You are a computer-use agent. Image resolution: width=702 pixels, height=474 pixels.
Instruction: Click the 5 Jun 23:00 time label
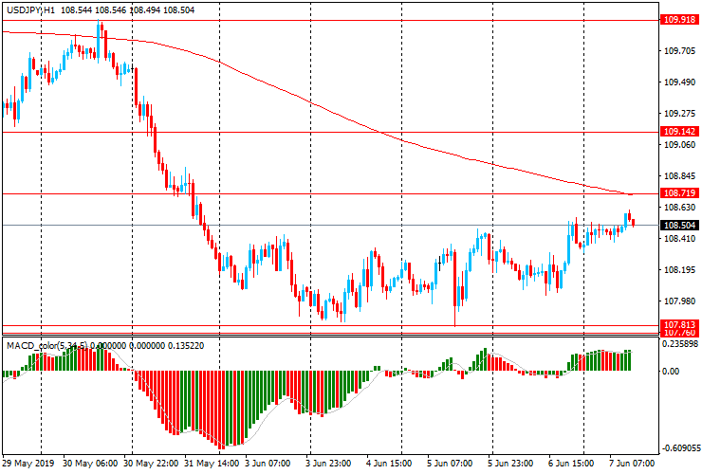click(512, 465)
